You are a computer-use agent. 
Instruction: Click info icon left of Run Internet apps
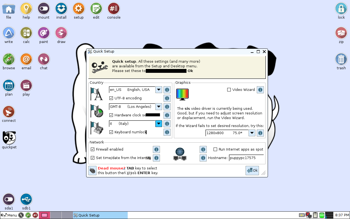(x=203, y=149)
